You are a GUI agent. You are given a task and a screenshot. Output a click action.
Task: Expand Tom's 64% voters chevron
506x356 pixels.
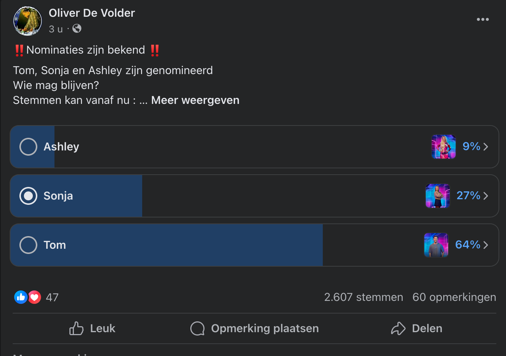tap(485, 245)
